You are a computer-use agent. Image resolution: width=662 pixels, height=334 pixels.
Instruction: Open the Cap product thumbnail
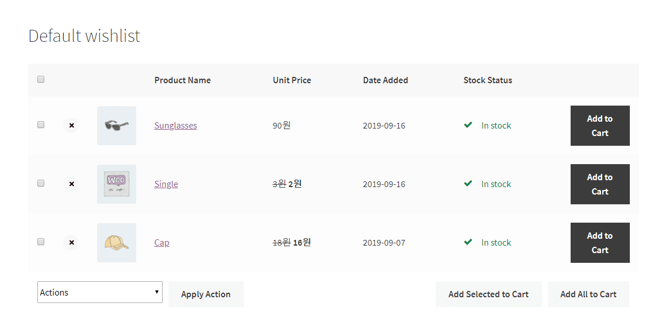point(117,243)
